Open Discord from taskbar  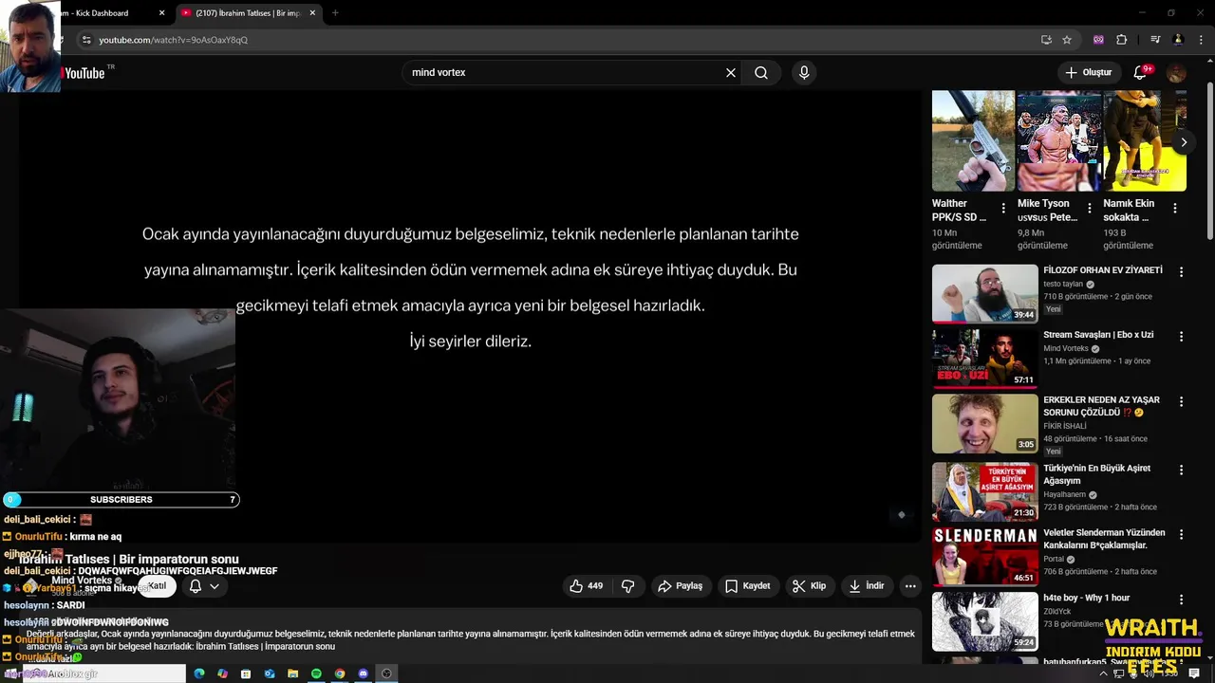tap(363, 674)
